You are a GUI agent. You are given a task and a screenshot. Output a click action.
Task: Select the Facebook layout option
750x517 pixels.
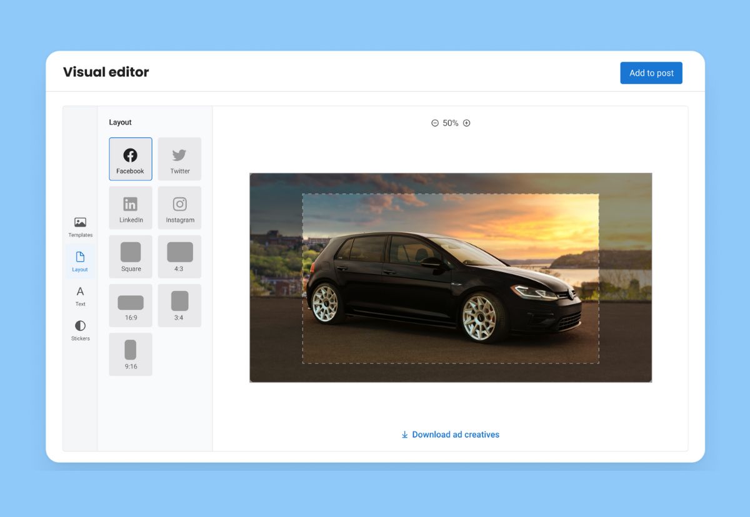[130, 159]
